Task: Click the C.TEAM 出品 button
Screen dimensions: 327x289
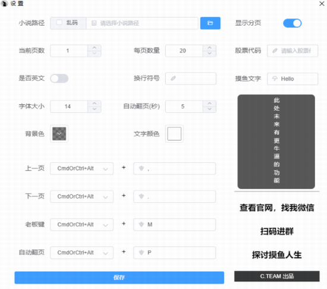Action: coord(276,276)
